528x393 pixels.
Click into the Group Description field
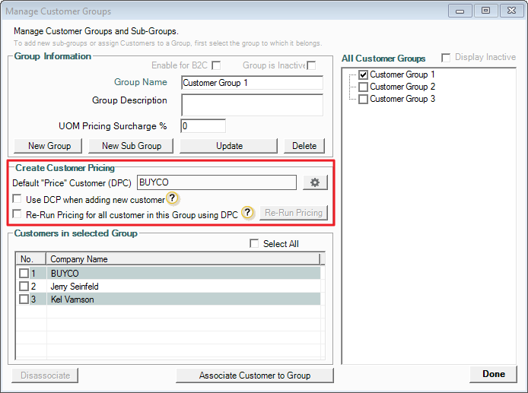point(252,105)
